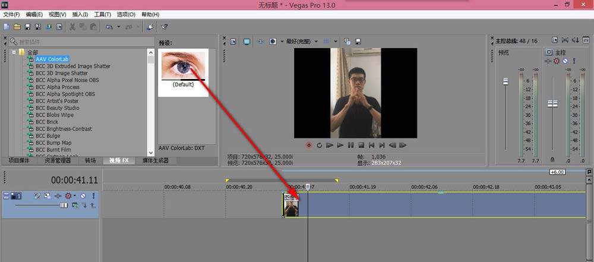Click play from start in preview transport
Screen dimensions: 594x262
click(330, 145)
